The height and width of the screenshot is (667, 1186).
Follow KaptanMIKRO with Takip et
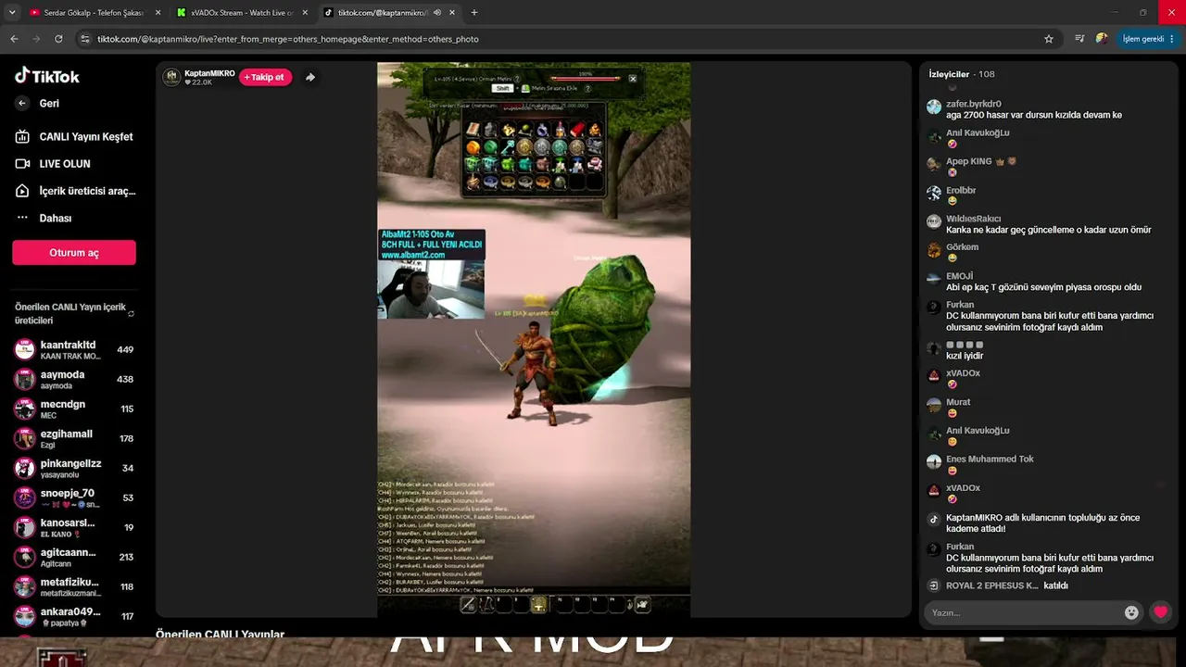[265, 77]
